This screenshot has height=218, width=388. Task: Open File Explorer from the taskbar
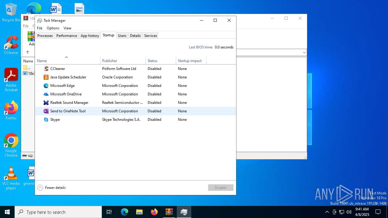pyautogui.click(x=139, y=212)
